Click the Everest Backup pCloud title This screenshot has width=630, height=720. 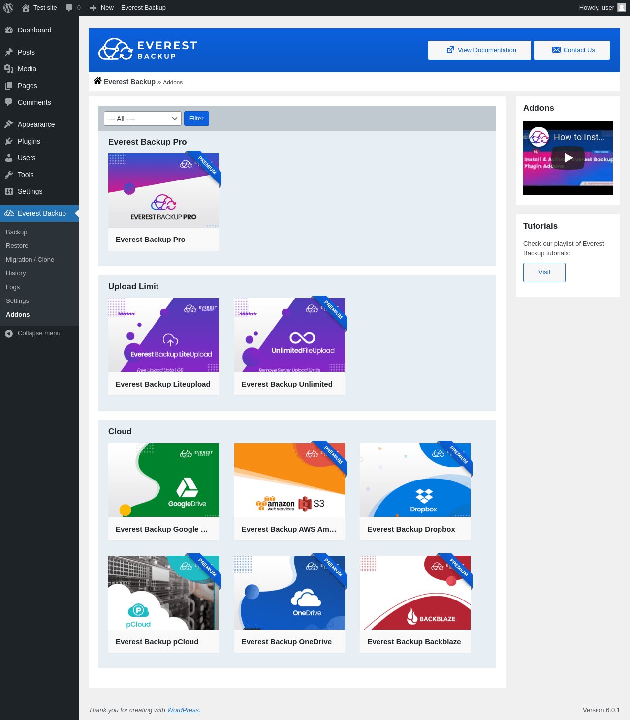coord(157,642)
